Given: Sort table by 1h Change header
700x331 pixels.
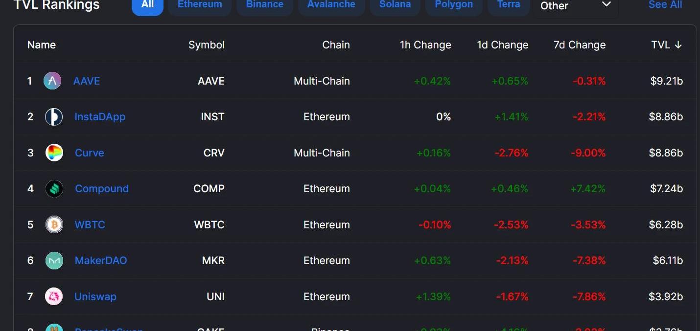Looking at the screenshot, I should 425,45.
